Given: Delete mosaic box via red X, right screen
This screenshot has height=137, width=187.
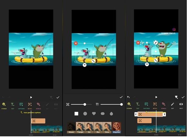Looking at the screenshot, I should click(138, 43).
